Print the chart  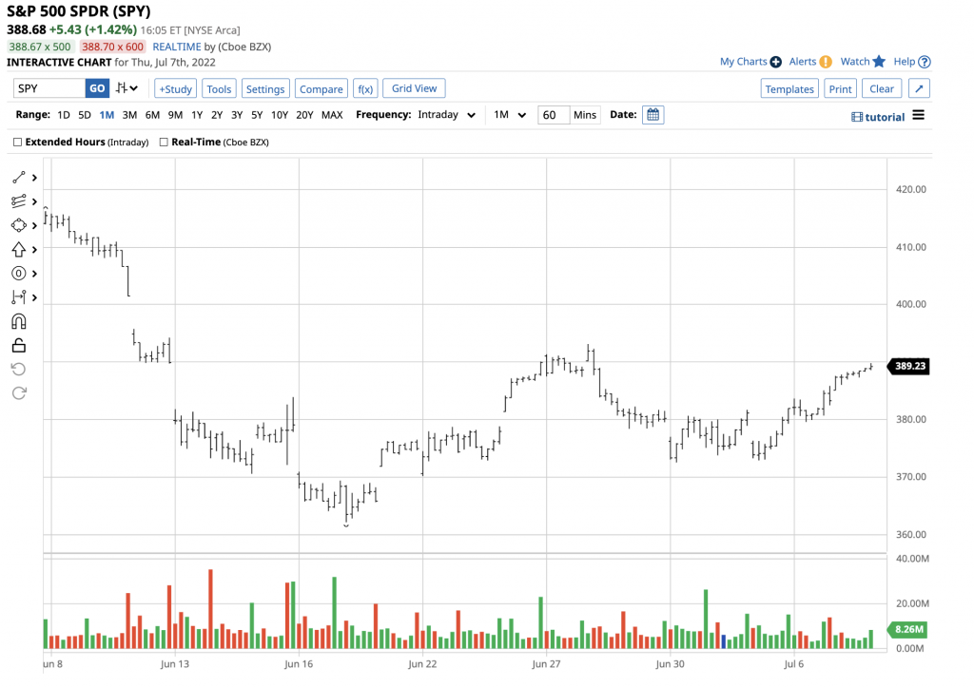(x=841, y=88)
